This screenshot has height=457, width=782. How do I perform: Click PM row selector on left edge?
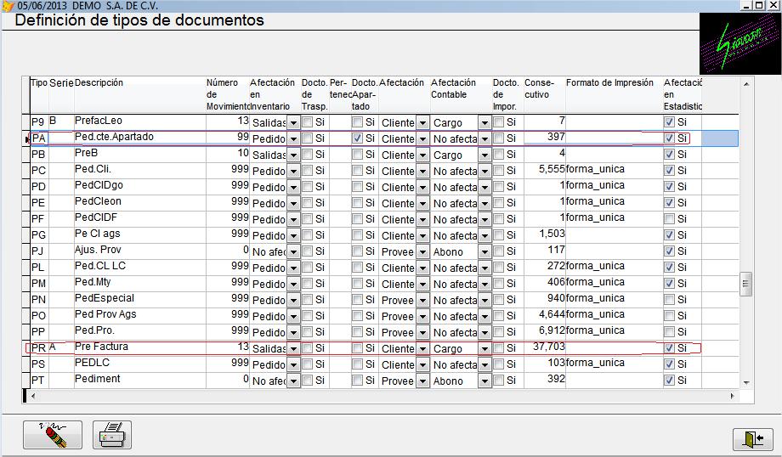[x=26, y=284]
